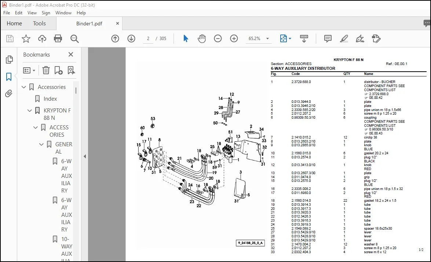Image resolution: width=431 pixels, height=262 pixels.
Task: Click part code 2.3729.688.0
Action: (x=301, y=82)
